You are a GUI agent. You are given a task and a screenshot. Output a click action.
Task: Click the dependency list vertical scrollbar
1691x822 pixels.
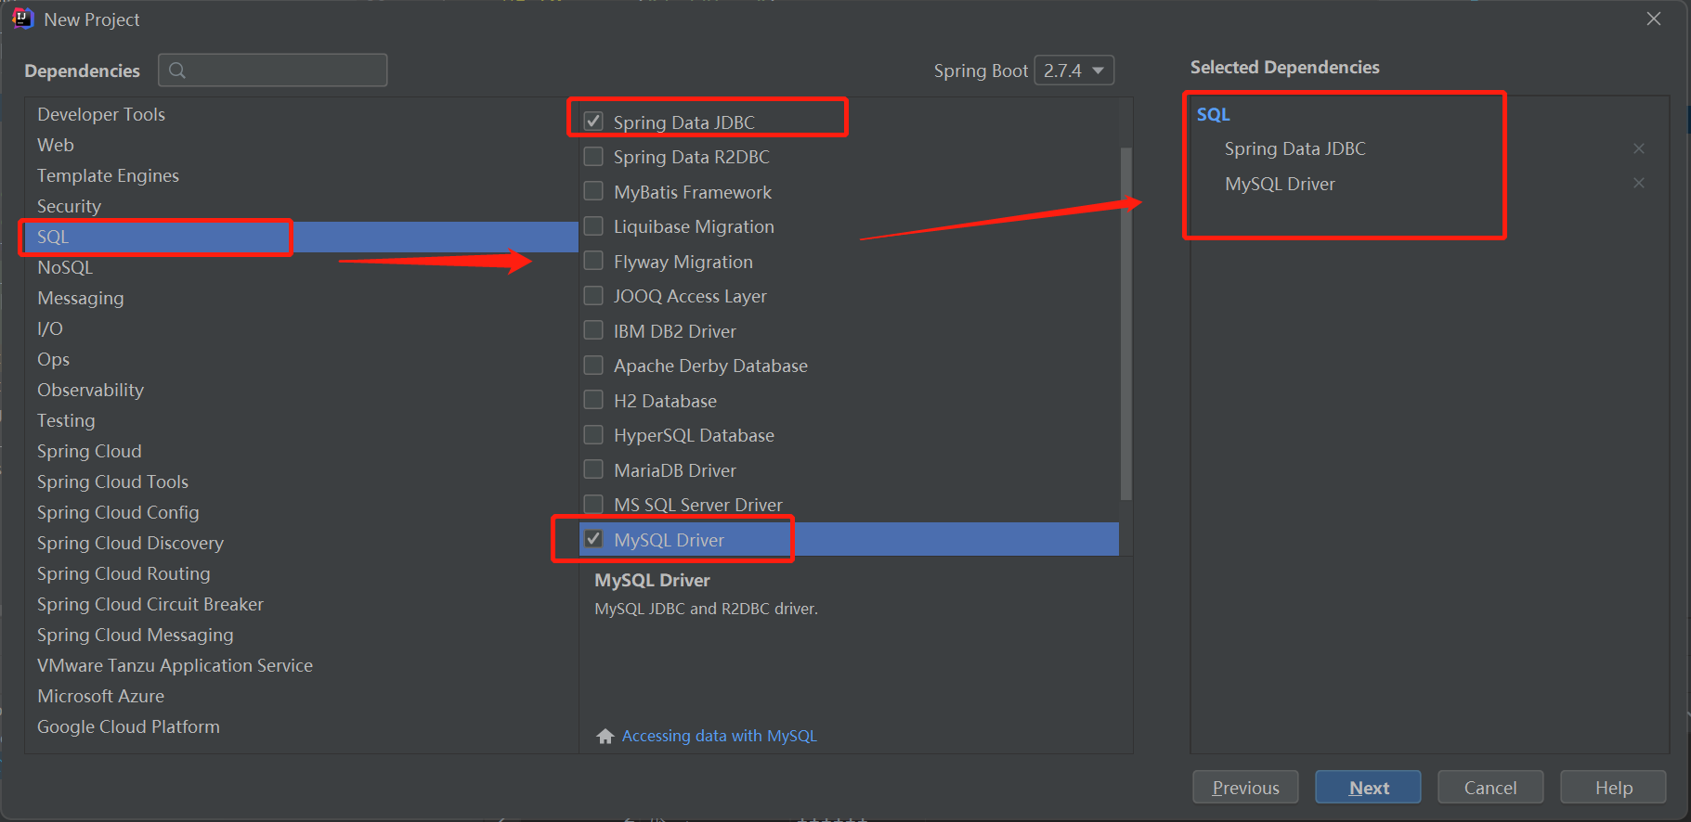click(1125, 323)
